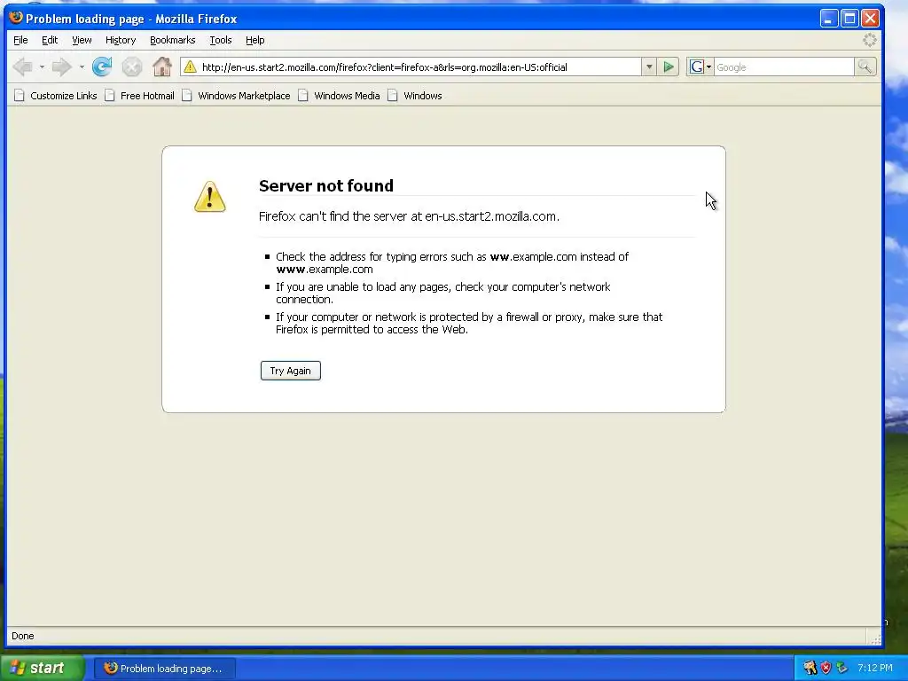Open the forward history dropdown arrow
This screenshot has height=681, width=908.
tap(82, 67)
